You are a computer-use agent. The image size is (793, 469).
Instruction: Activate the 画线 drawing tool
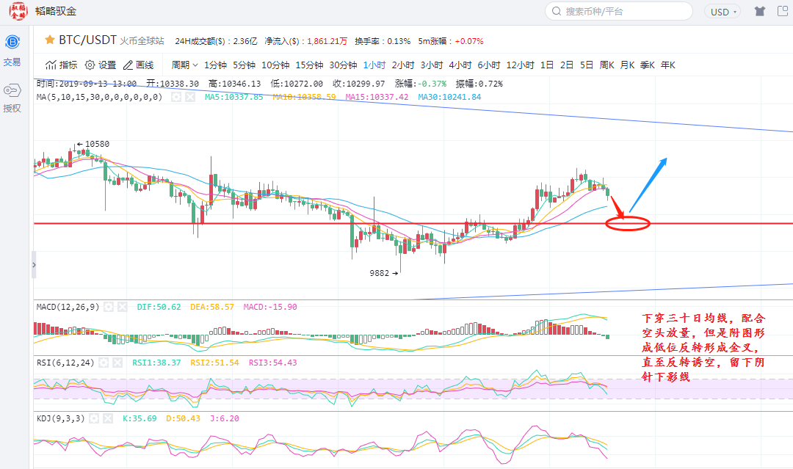pos(138,65)
